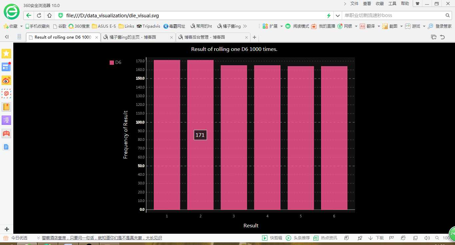The image size is (455, 245).
Task: Open the Tripadvis bookmark
Action: tap(149, 26)
